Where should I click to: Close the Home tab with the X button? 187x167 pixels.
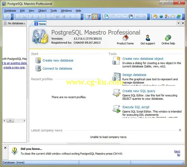point(183,23)
